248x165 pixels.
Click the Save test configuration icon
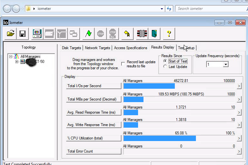coord(22,34)
